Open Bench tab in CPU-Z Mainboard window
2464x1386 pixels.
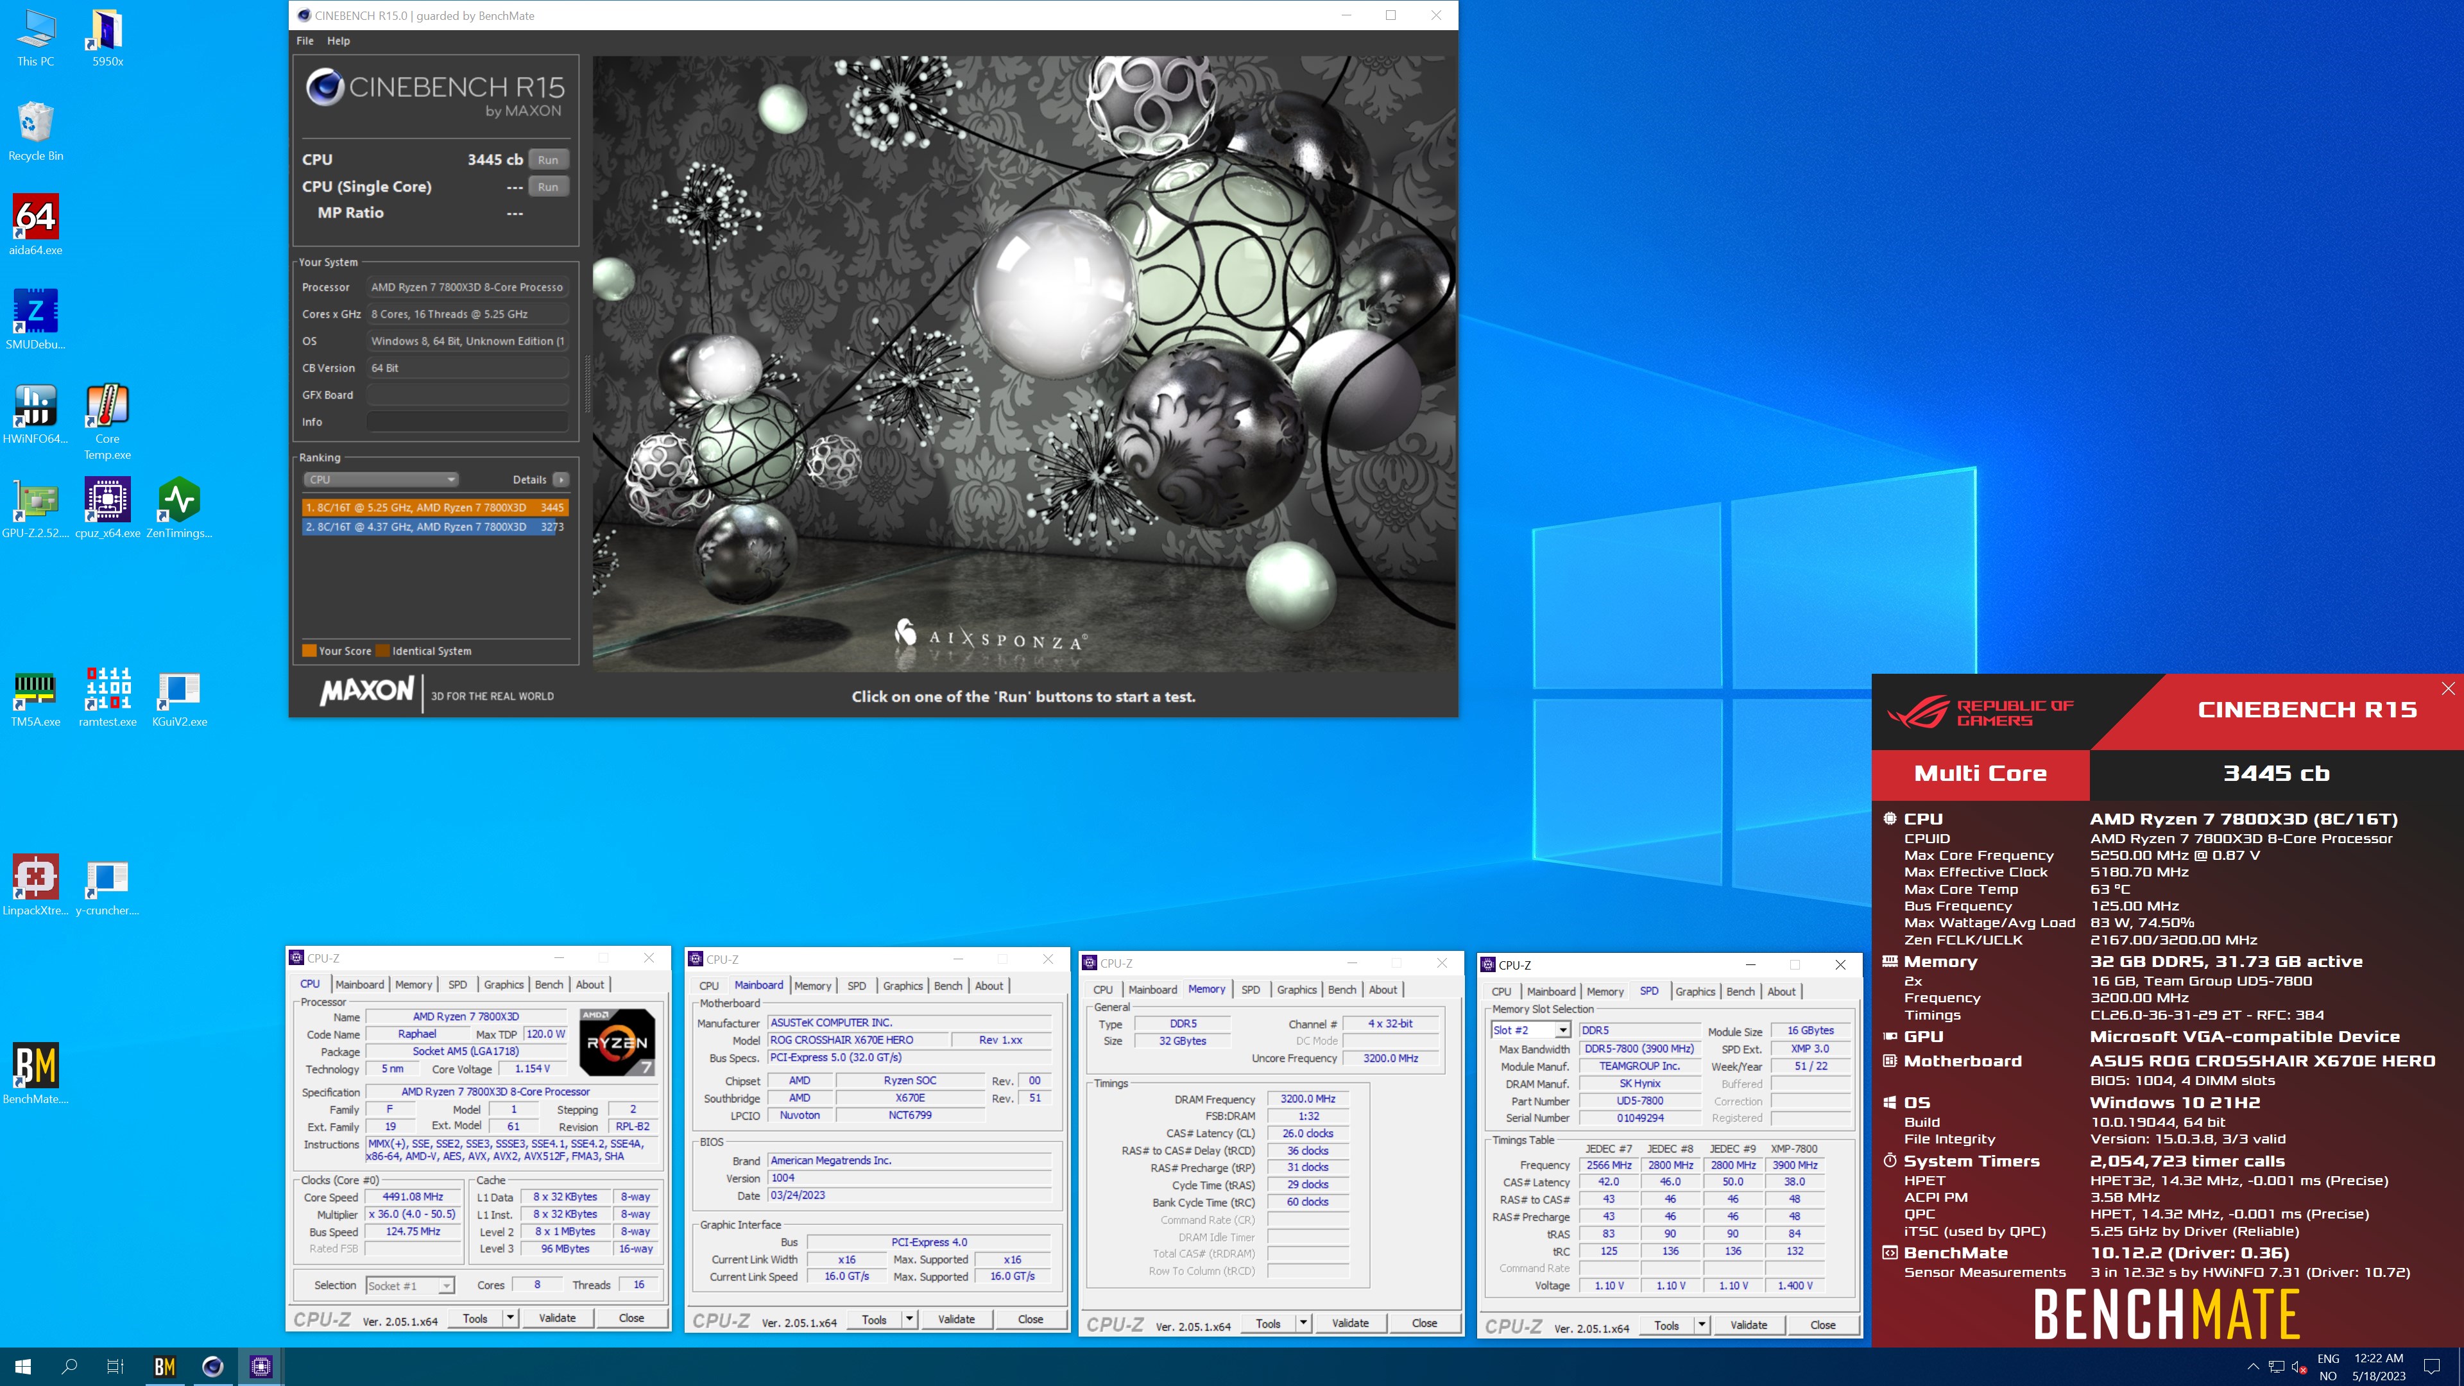click(948, 986)
